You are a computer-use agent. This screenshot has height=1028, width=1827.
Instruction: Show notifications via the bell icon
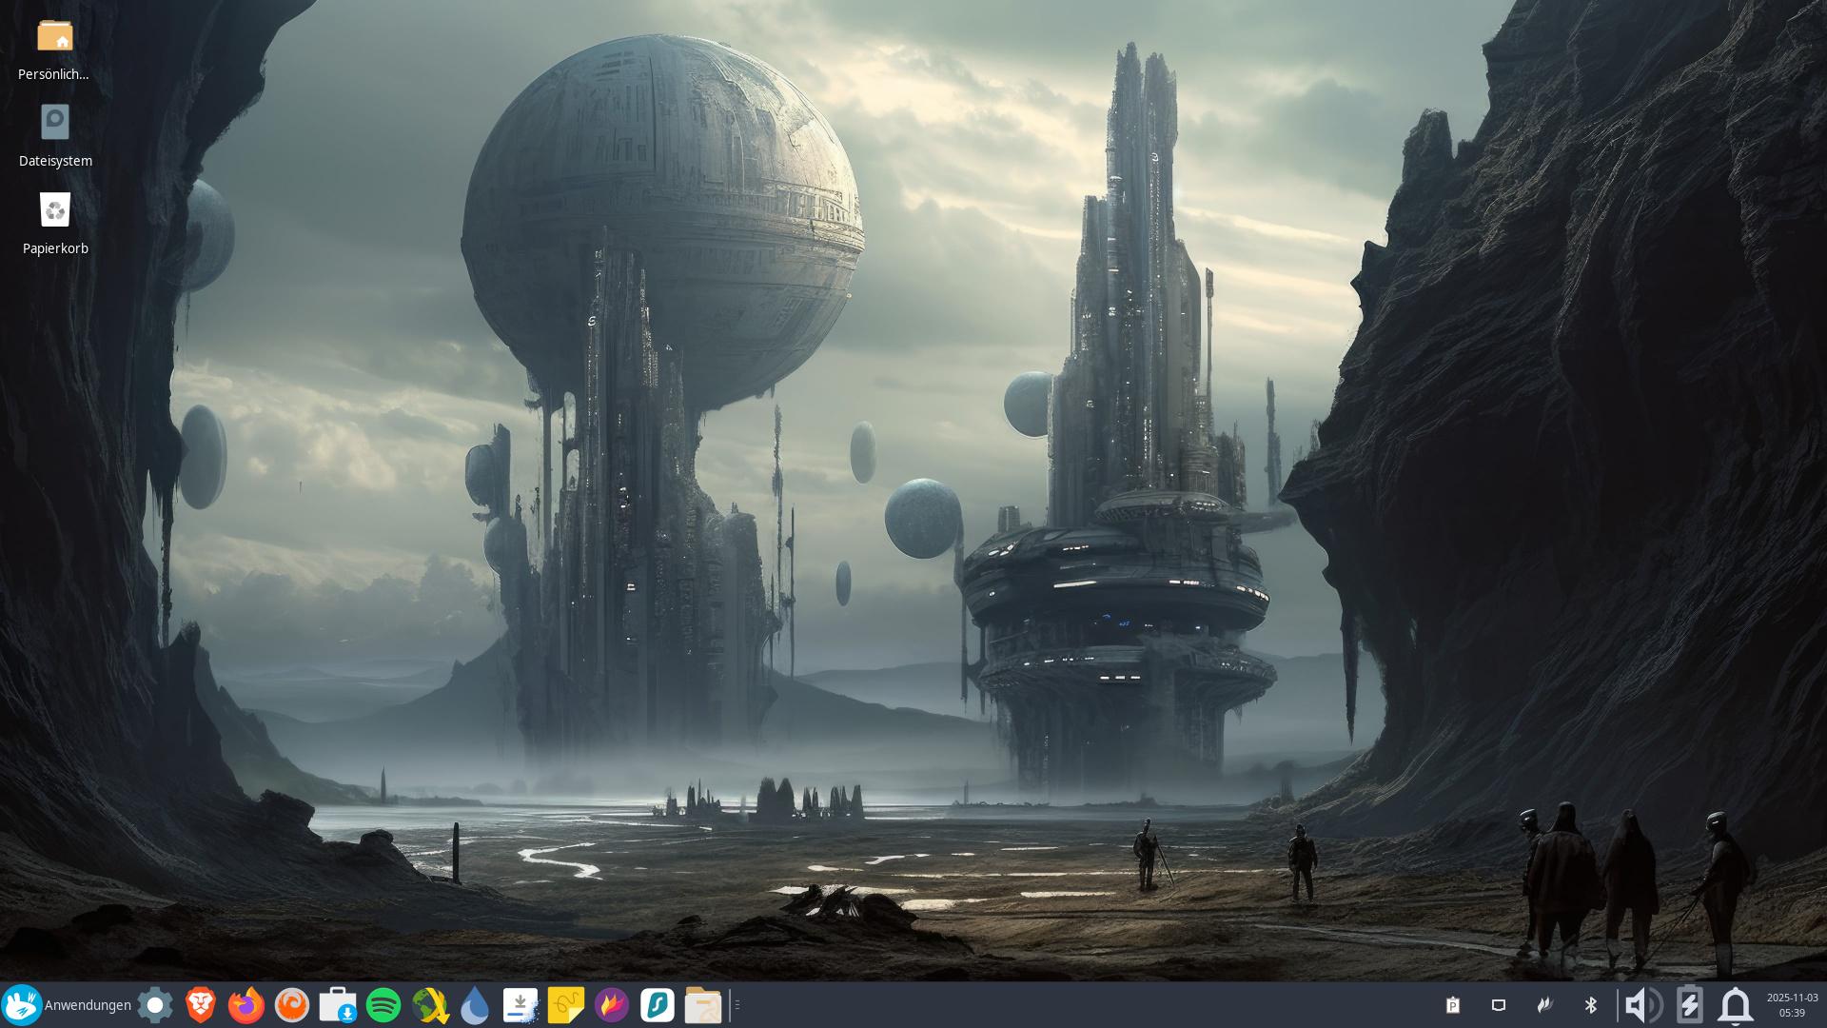click(1736, 1005)
